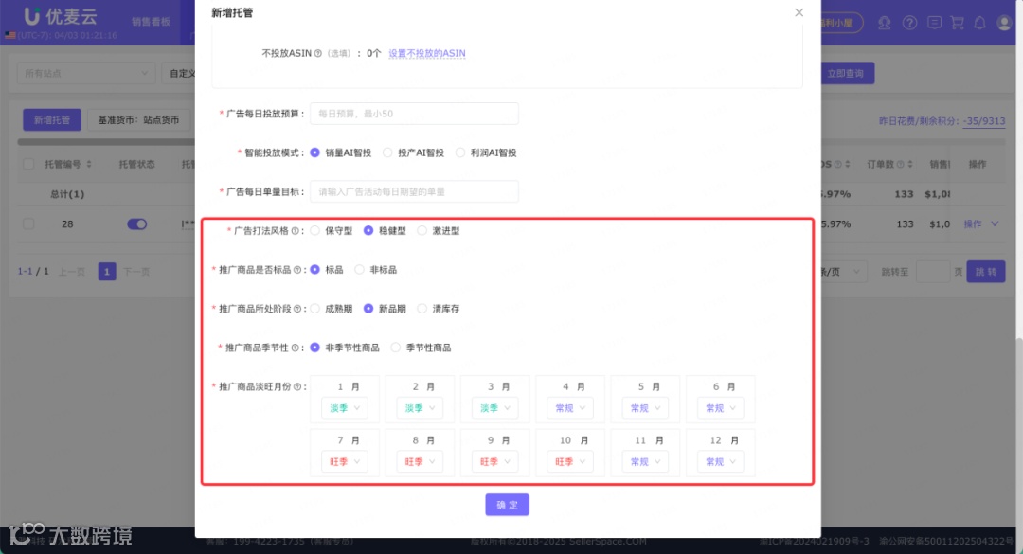Open the 7月 season dropdown showing 旺季

pyautogui.click(x=343, y=461)
